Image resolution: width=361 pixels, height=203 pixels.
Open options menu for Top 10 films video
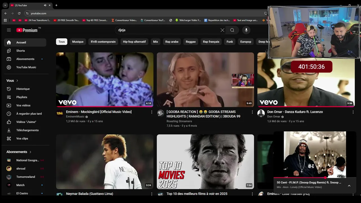click(x=252, y=194)
